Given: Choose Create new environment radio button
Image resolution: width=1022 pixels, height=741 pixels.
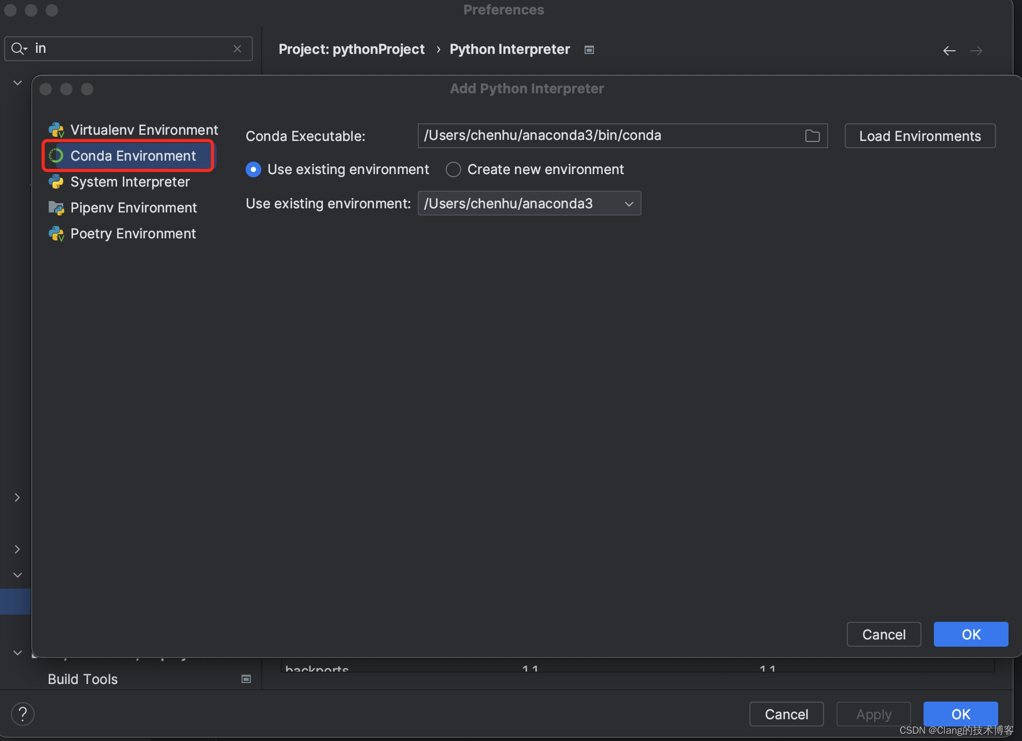Looking at the screenshot, I should pos(453,169).
